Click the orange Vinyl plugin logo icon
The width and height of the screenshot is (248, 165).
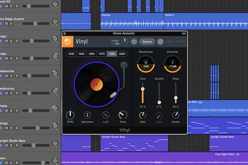pyautogui.click(x=68, y=42)
